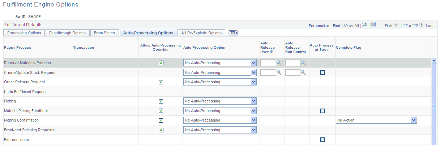Click the previous rows arrow icon
The image size is (440, 145).
click(x=396, y=25)
